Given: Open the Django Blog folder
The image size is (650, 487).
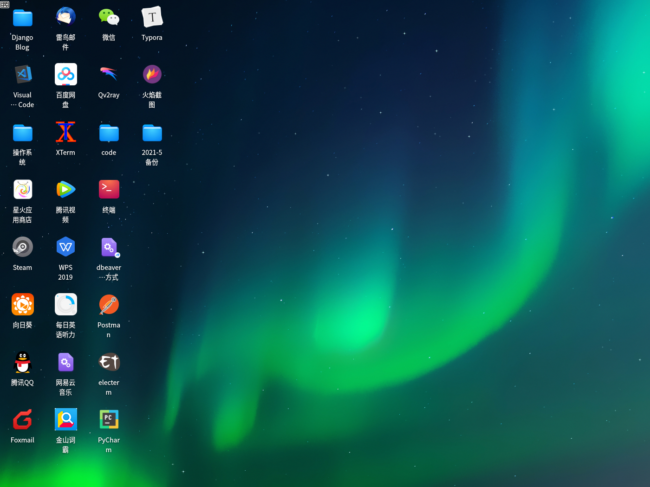Looking at the screenshot, I should pyautogui.click(x=22, y=18).
